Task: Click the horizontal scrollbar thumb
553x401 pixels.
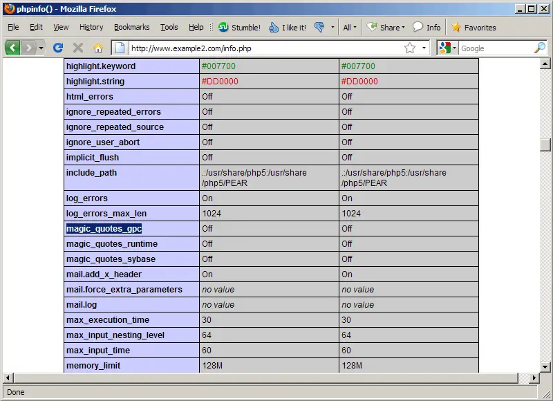Action: 265,377
